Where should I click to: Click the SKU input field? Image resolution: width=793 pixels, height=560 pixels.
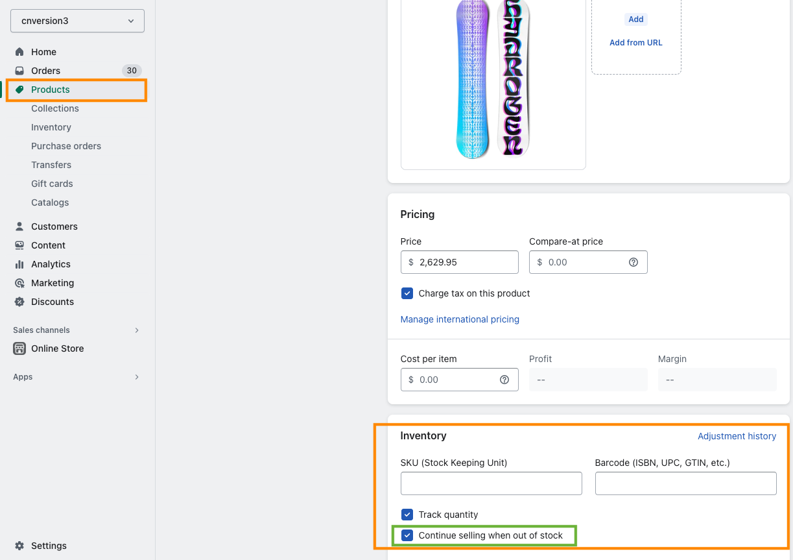[491, 483]
